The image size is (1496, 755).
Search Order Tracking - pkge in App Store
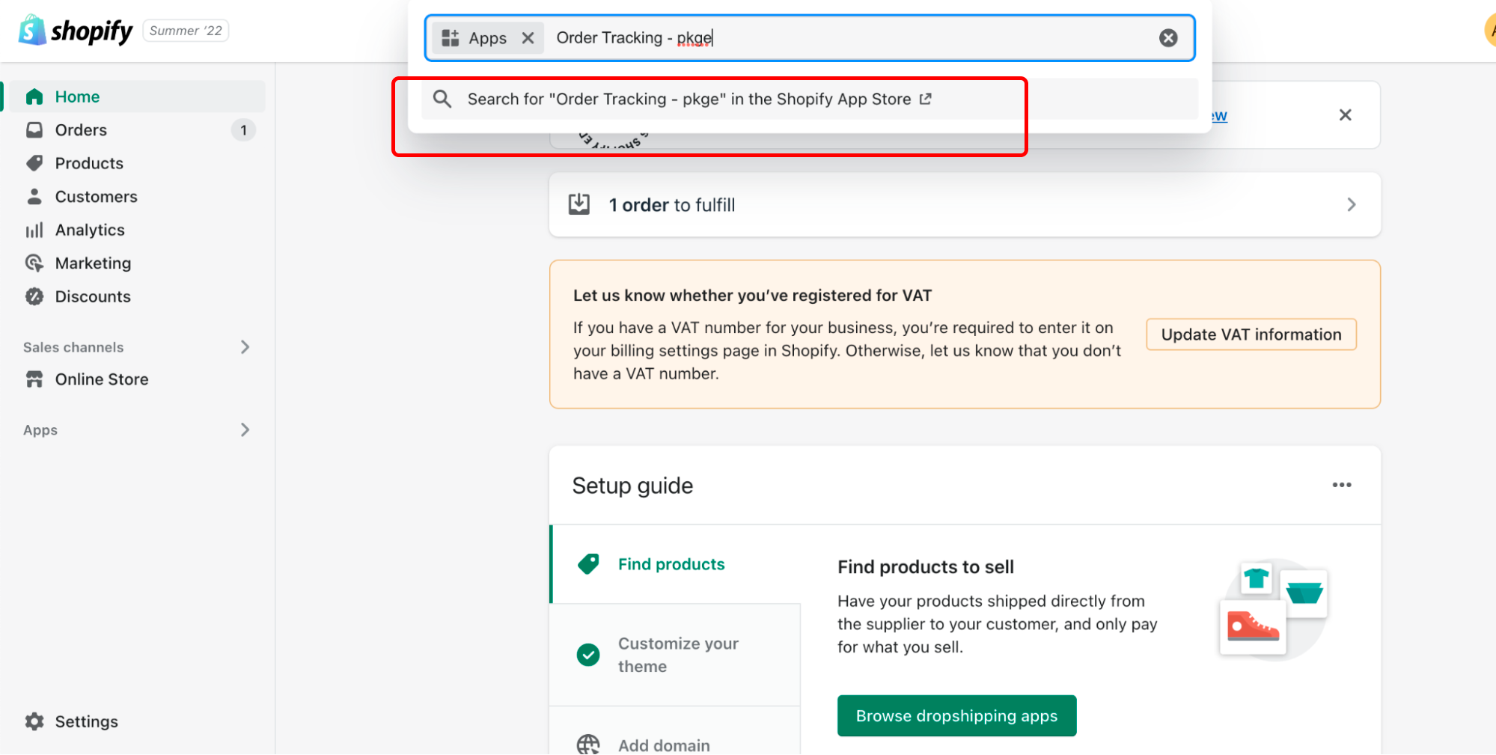point(810,99)
